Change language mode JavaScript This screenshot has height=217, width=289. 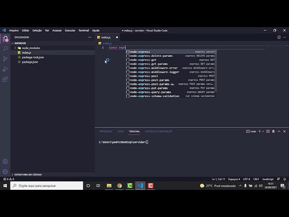click(x=268, y=179)
